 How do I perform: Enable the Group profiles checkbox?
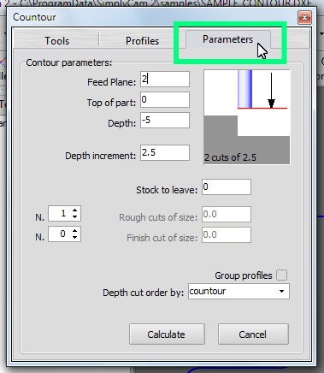coord(281,275)
